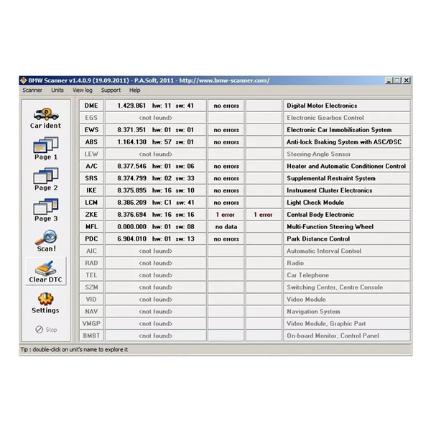Viewport: 431px width, 431px height.
Task: Select the A/C unit button
Action: 91,166
